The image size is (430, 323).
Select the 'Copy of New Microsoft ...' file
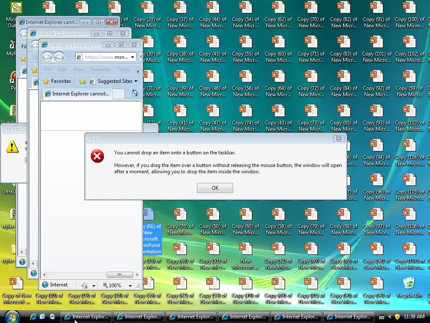pyautogui.click(x=16, y=291)
